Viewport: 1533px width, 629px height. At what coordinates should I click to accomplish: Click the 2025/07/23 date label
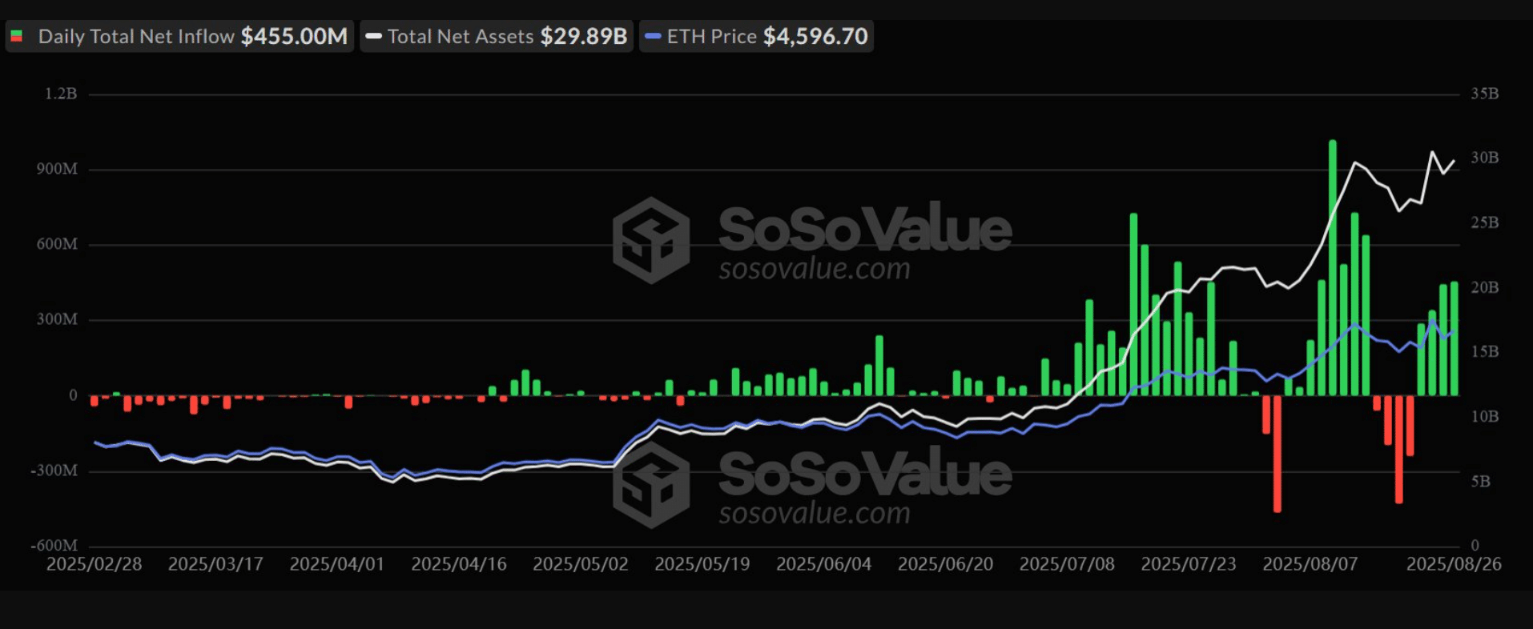coord(1189,564)
